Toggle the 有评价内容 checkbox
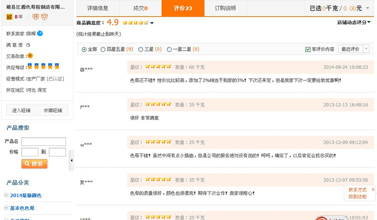 (308, 49)
